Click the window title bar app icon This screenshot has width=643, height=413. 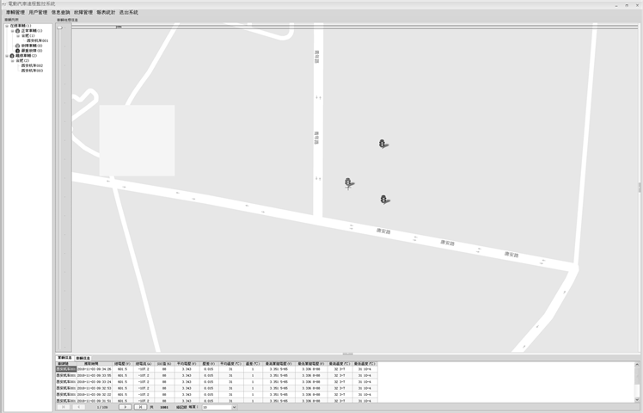coord(4,3)
